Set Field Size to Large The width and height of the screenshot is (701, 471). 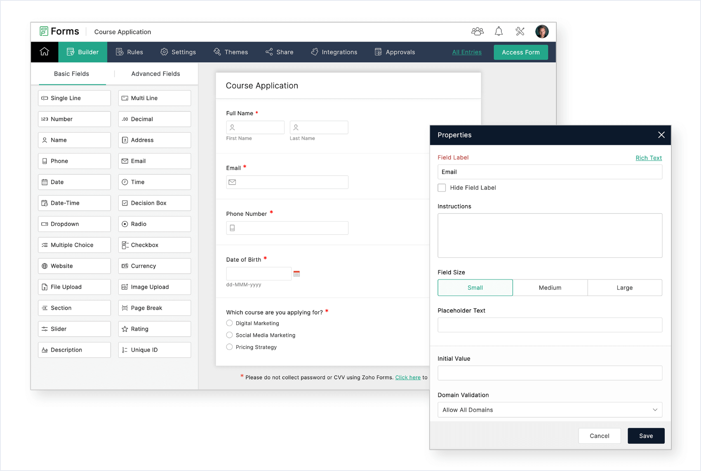click(x=624, y=287)
